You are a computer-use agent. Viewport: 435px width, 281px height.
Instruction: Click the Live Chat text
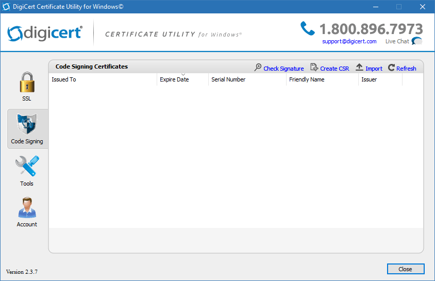coord(397,41)
